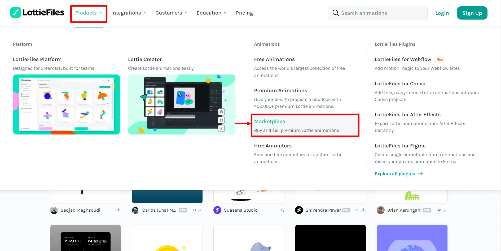Viewport: 501px width, 251px height.
Task: Click download icon for Suasana Studio animation
Action: tap(282, 210)
